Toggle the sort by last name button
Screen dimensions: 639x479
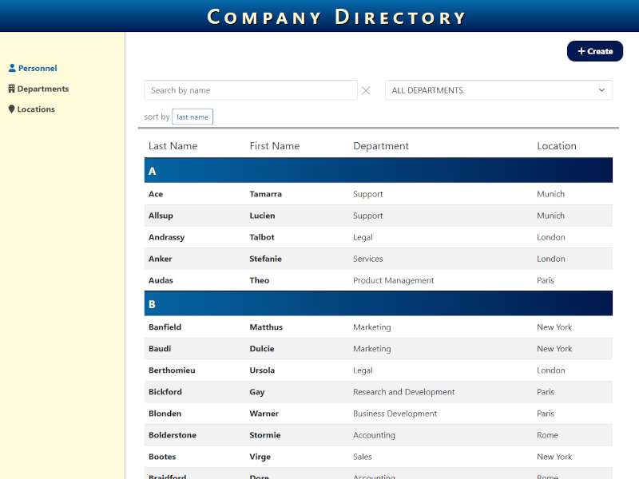point(192,117)
